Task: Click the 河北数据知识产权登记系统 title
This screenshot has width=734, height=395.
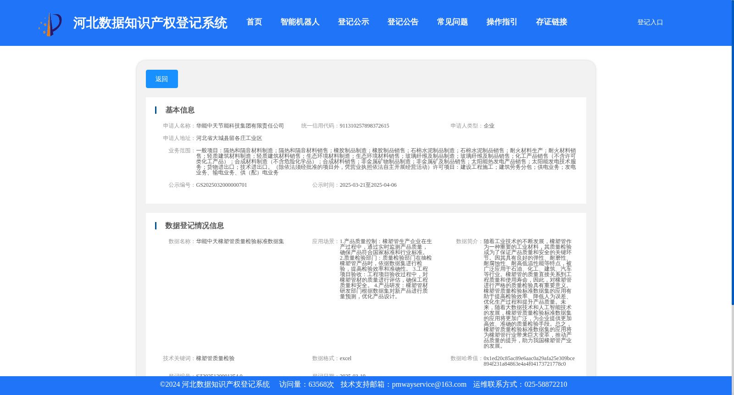Action: 150,23
